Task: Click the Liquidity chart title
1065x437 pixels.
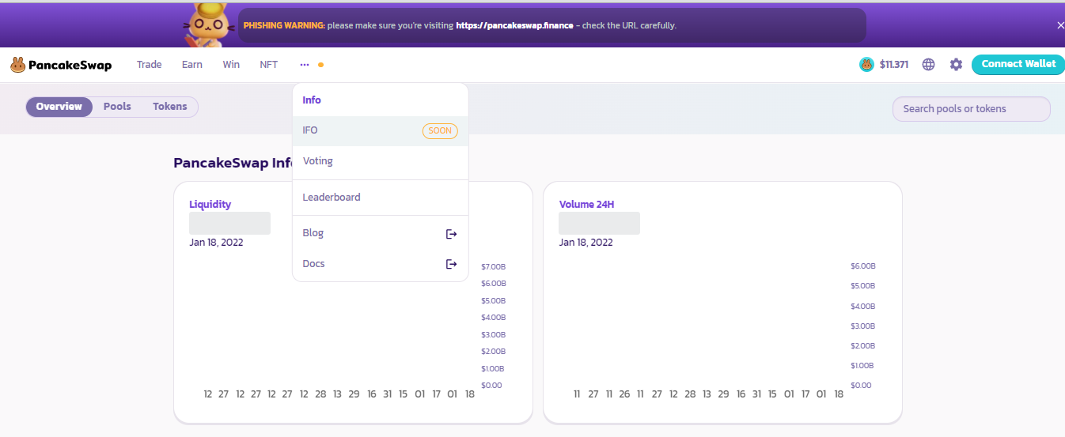Action: [210, 205]
